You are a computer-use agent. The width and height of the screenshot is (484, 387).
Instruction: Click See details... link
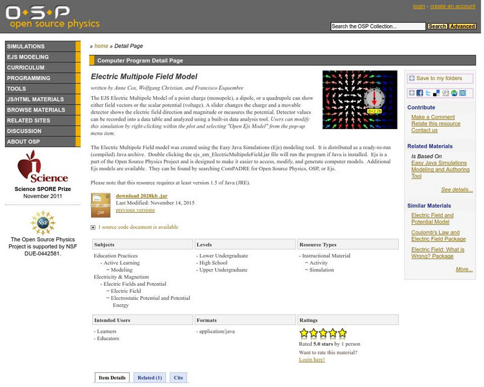click(x=457, y=190)
